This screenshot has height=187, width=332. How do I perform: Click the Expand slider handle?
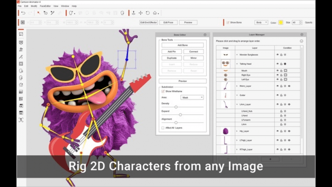(x=181, y=114)
